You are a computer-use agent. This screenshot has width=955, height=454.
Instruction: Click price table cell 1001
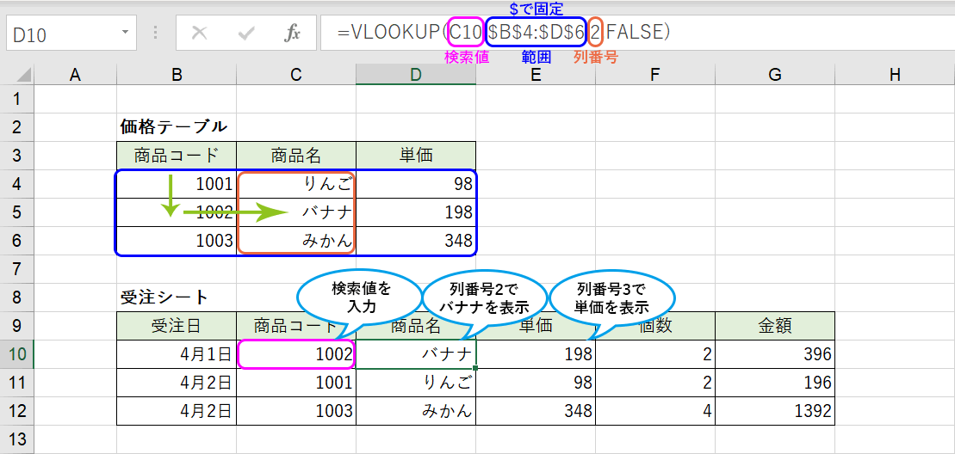pos(177,184)
